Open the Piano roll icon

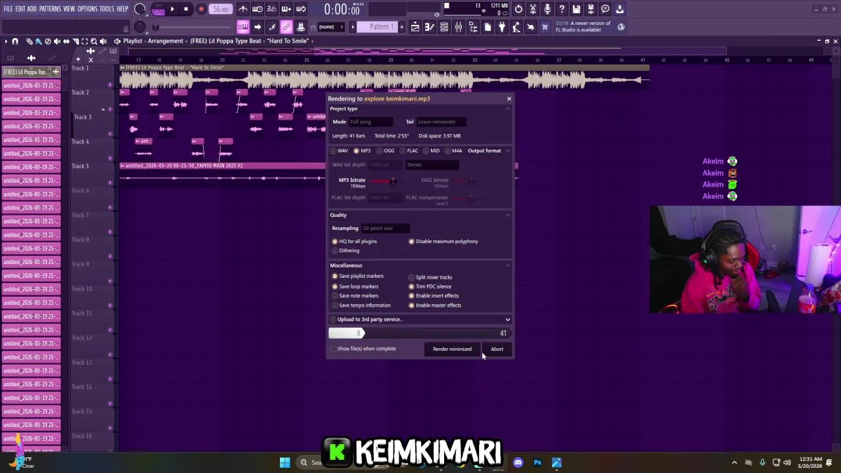430,27
